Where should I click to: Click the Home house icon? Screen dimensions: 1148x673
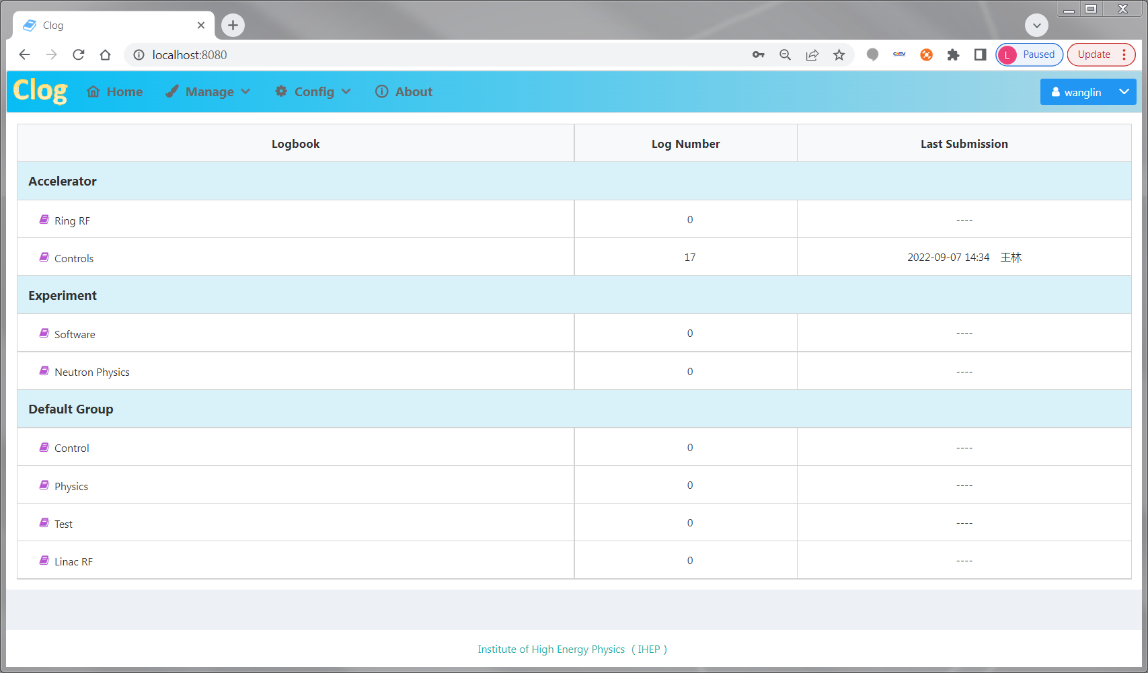93,91
